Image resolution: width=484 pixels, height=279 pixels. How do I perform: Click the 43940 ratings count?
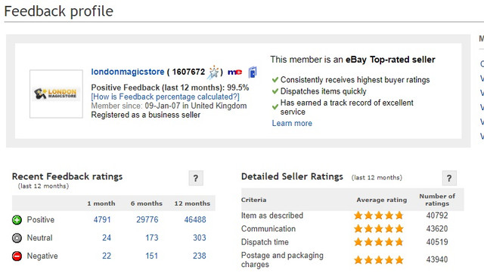click(x=437, y=259)
